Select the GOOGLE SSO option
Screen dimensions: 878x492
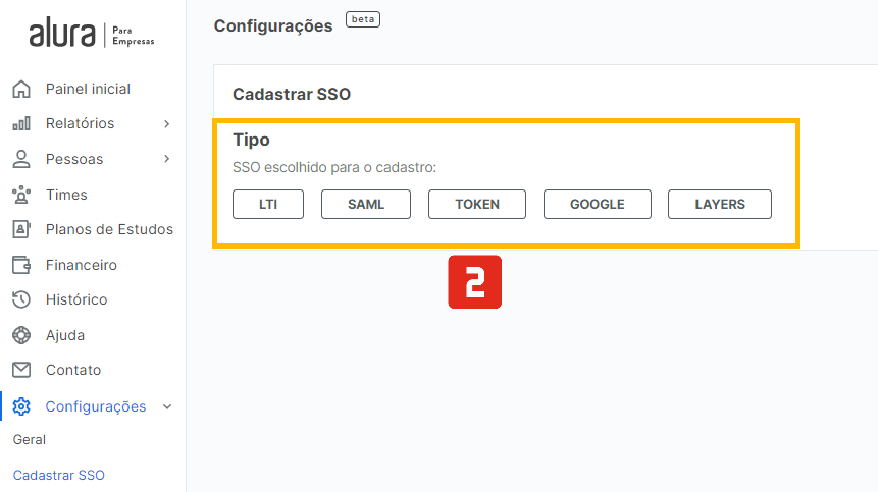(598, 204)
